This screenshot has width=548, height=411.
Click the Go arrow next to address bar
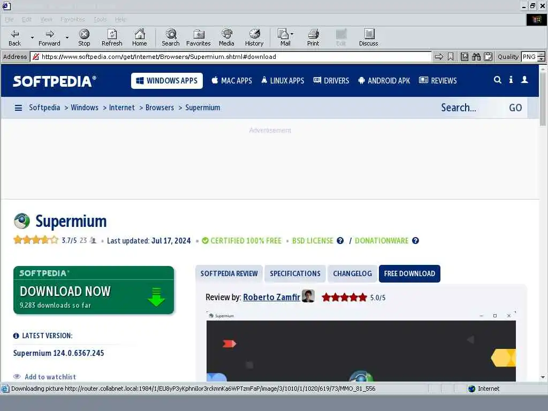439,57
